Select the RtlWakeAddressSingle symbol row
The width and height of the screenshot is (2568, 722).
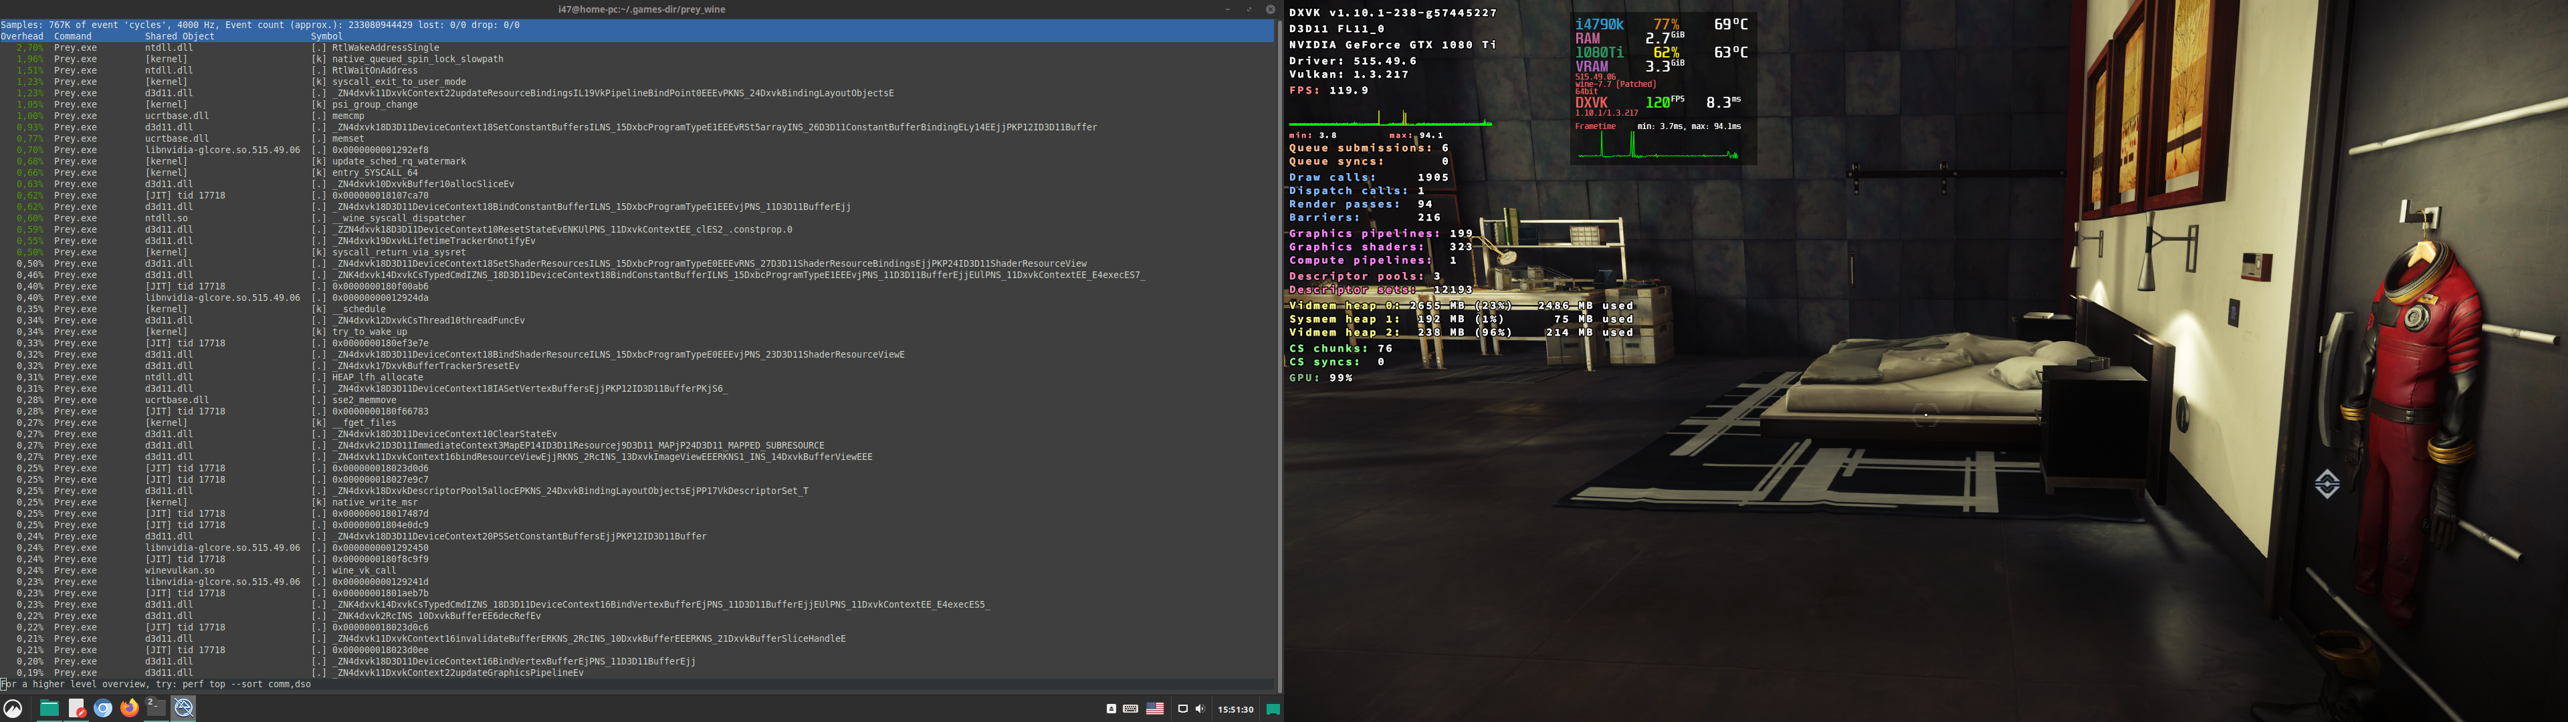tap(638, 48)
